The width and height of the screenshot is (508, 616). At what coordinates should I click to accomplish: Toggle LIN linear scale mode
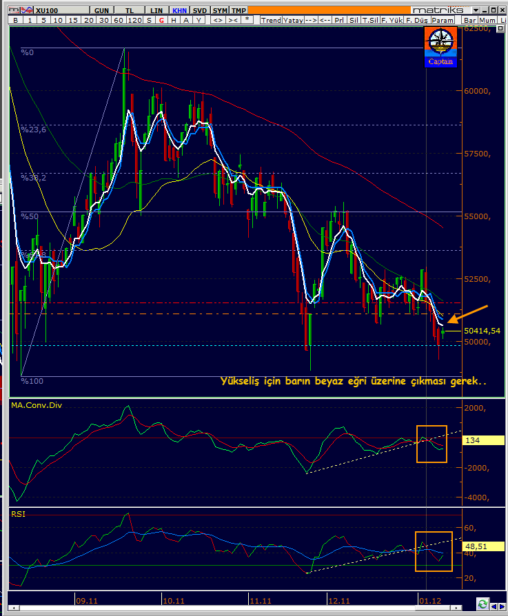coord(156,10)
